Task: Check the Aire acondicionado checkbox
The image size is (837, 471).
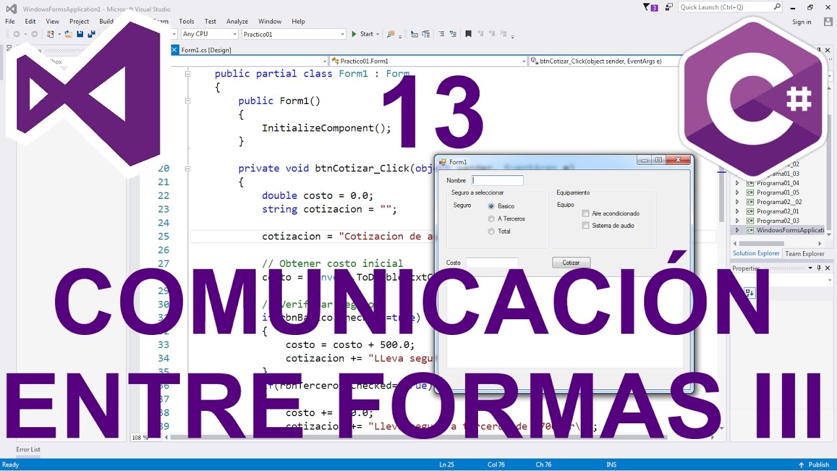Action: tap(585, 213)
